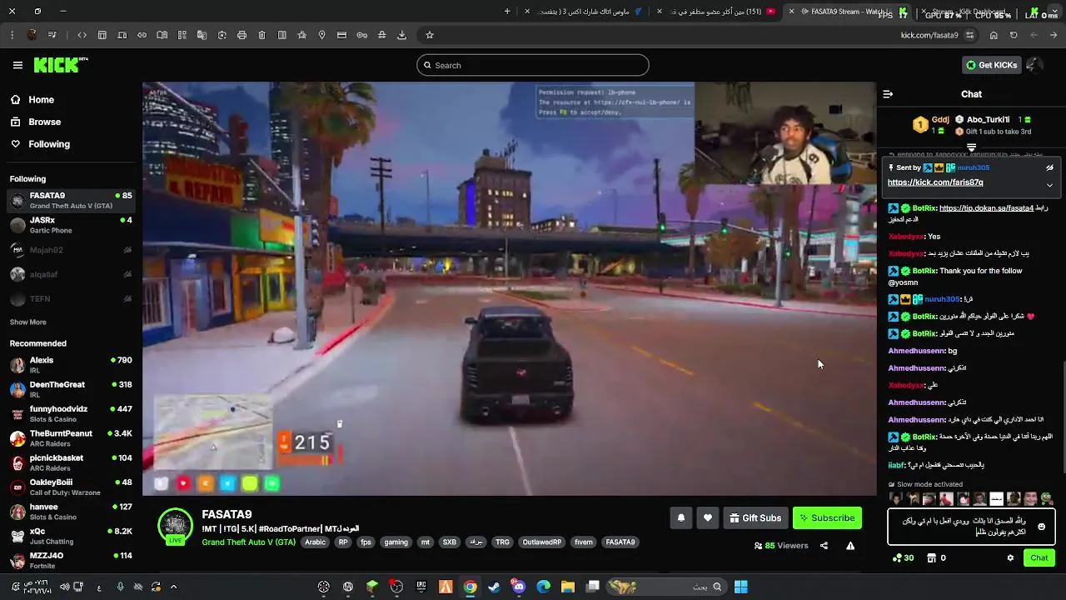Click the FASATA9 streamer avatar
Viewport: 1066px width, 600px height.
tap(175, 526)
